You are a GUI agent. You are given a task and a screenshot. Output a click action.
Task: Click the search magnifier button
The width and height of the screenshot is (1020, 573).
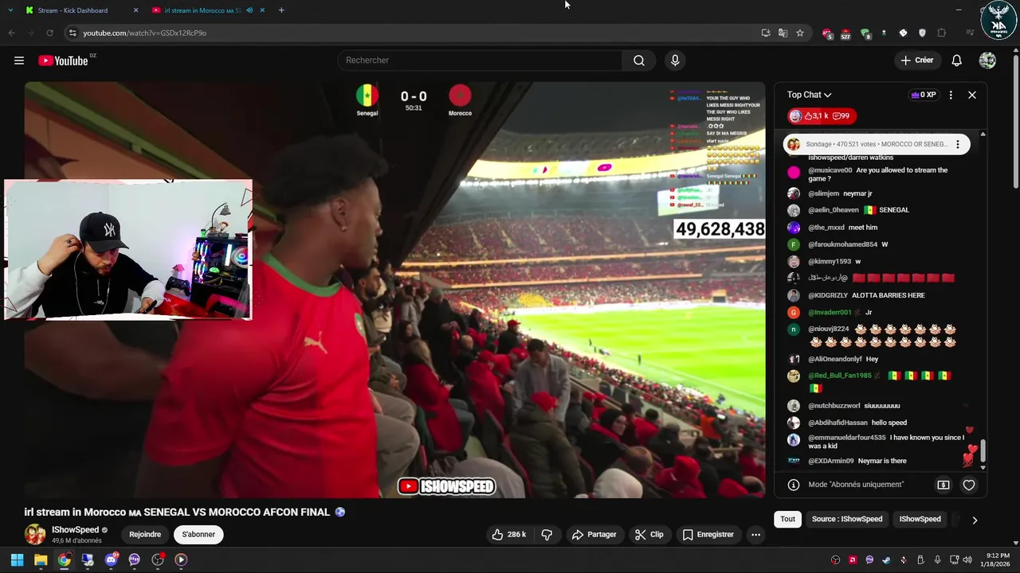click(639, 60)
